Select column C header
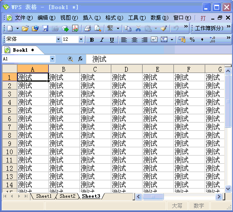233x212 pixels. click(95, 69)
